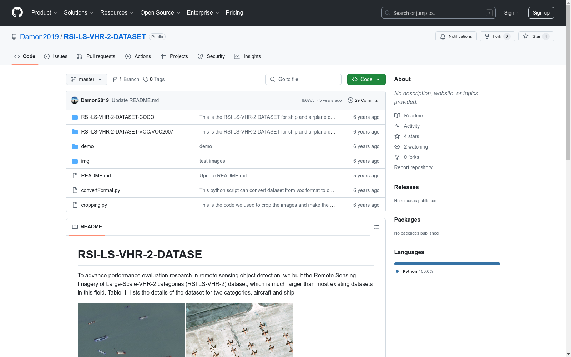Open the Python 100.0% language link

pos(414,271)
